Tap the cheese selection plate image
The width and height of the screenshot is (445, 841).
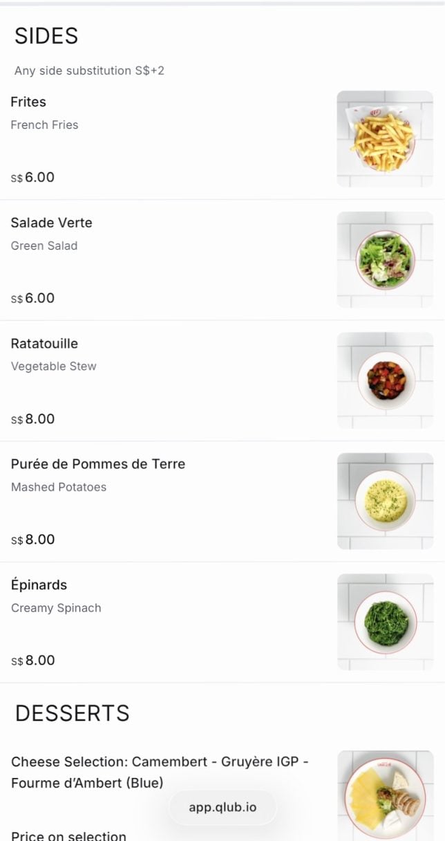[385, 795]
